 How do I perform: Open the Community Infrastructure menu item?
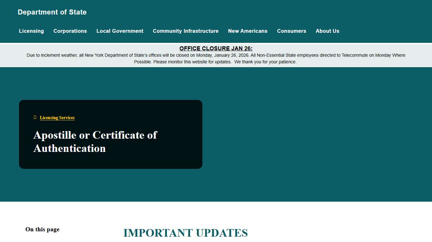click(186, 31)
